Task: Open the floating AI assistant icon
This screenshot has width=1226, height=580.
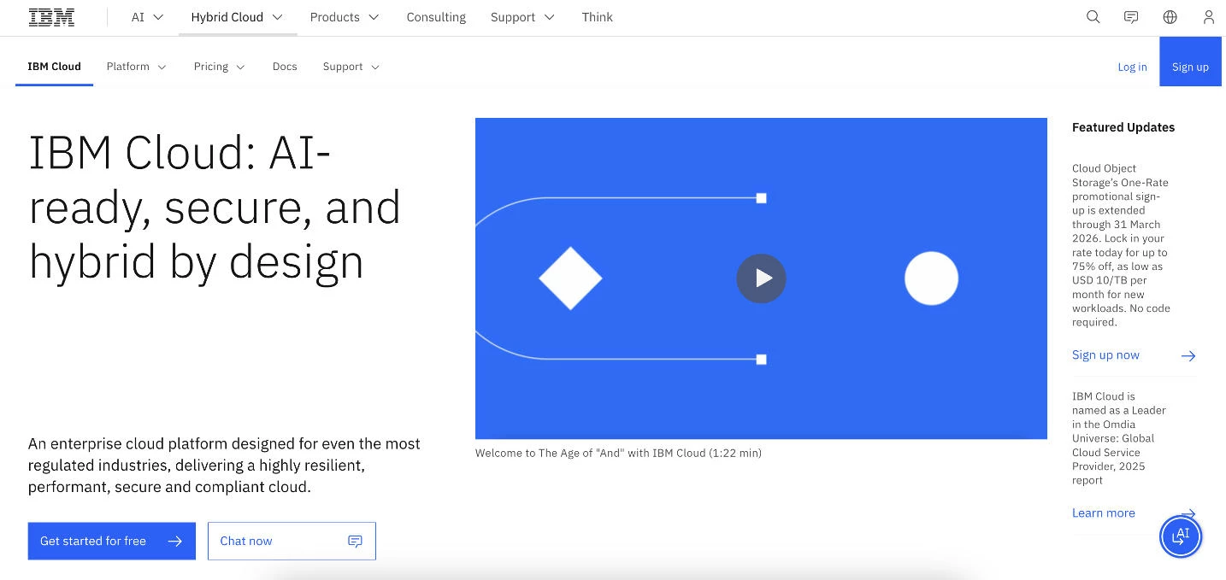Action: [x=1181, y=536]
